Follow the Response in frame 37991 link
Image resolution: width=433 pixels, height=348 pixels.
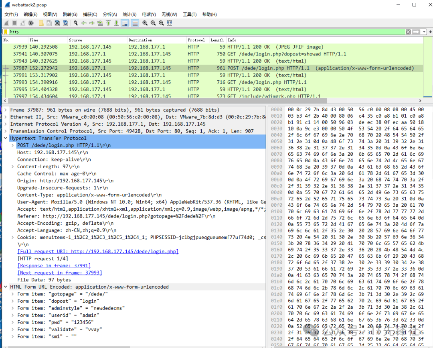click(x=54, y=266)
